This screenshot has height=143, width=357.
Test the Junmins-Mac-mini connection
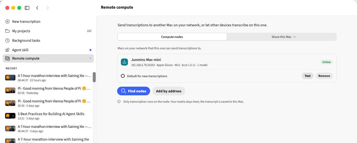308,76
